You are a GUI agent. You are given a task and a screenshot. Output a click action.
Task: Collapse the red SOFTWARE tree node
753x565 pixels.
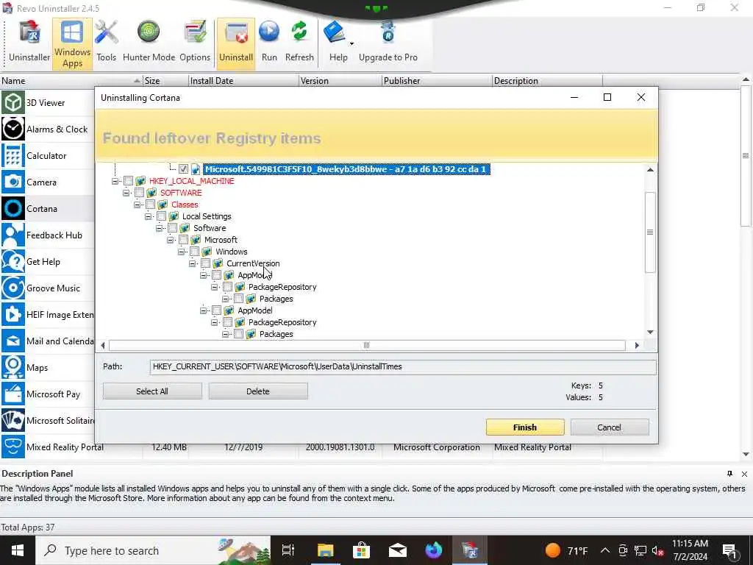126,193
